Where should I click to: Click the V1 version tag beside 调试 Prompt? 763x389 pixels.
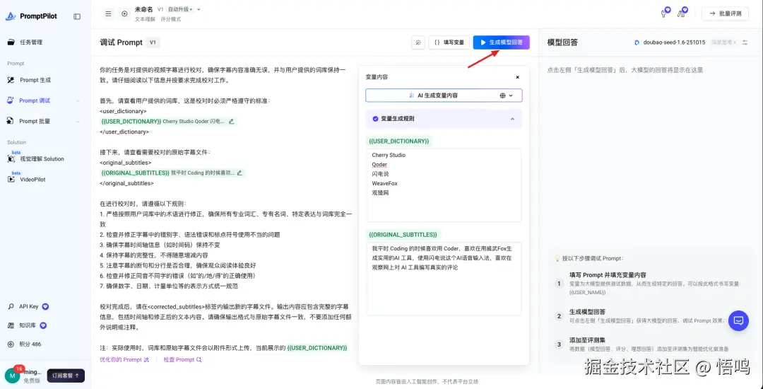click(x=153, y=42)
